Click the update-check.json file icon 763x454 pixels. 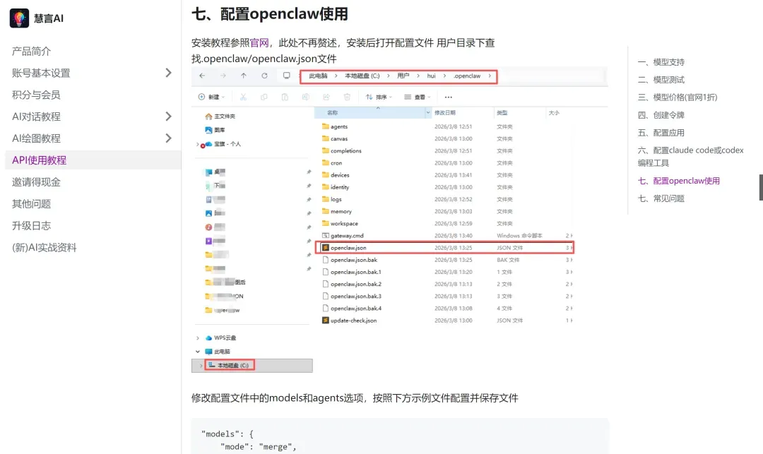point(326,321)
